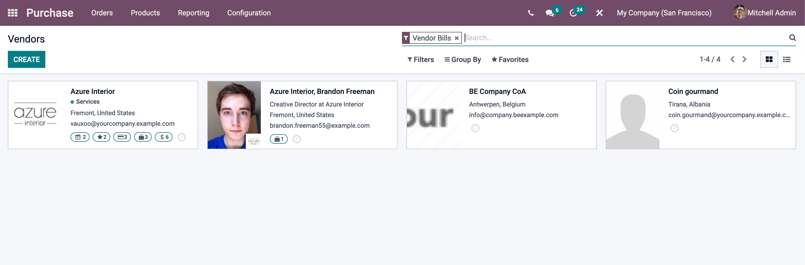
Task: Expand the Group By dropdown
Action: (x=462, y=60)
